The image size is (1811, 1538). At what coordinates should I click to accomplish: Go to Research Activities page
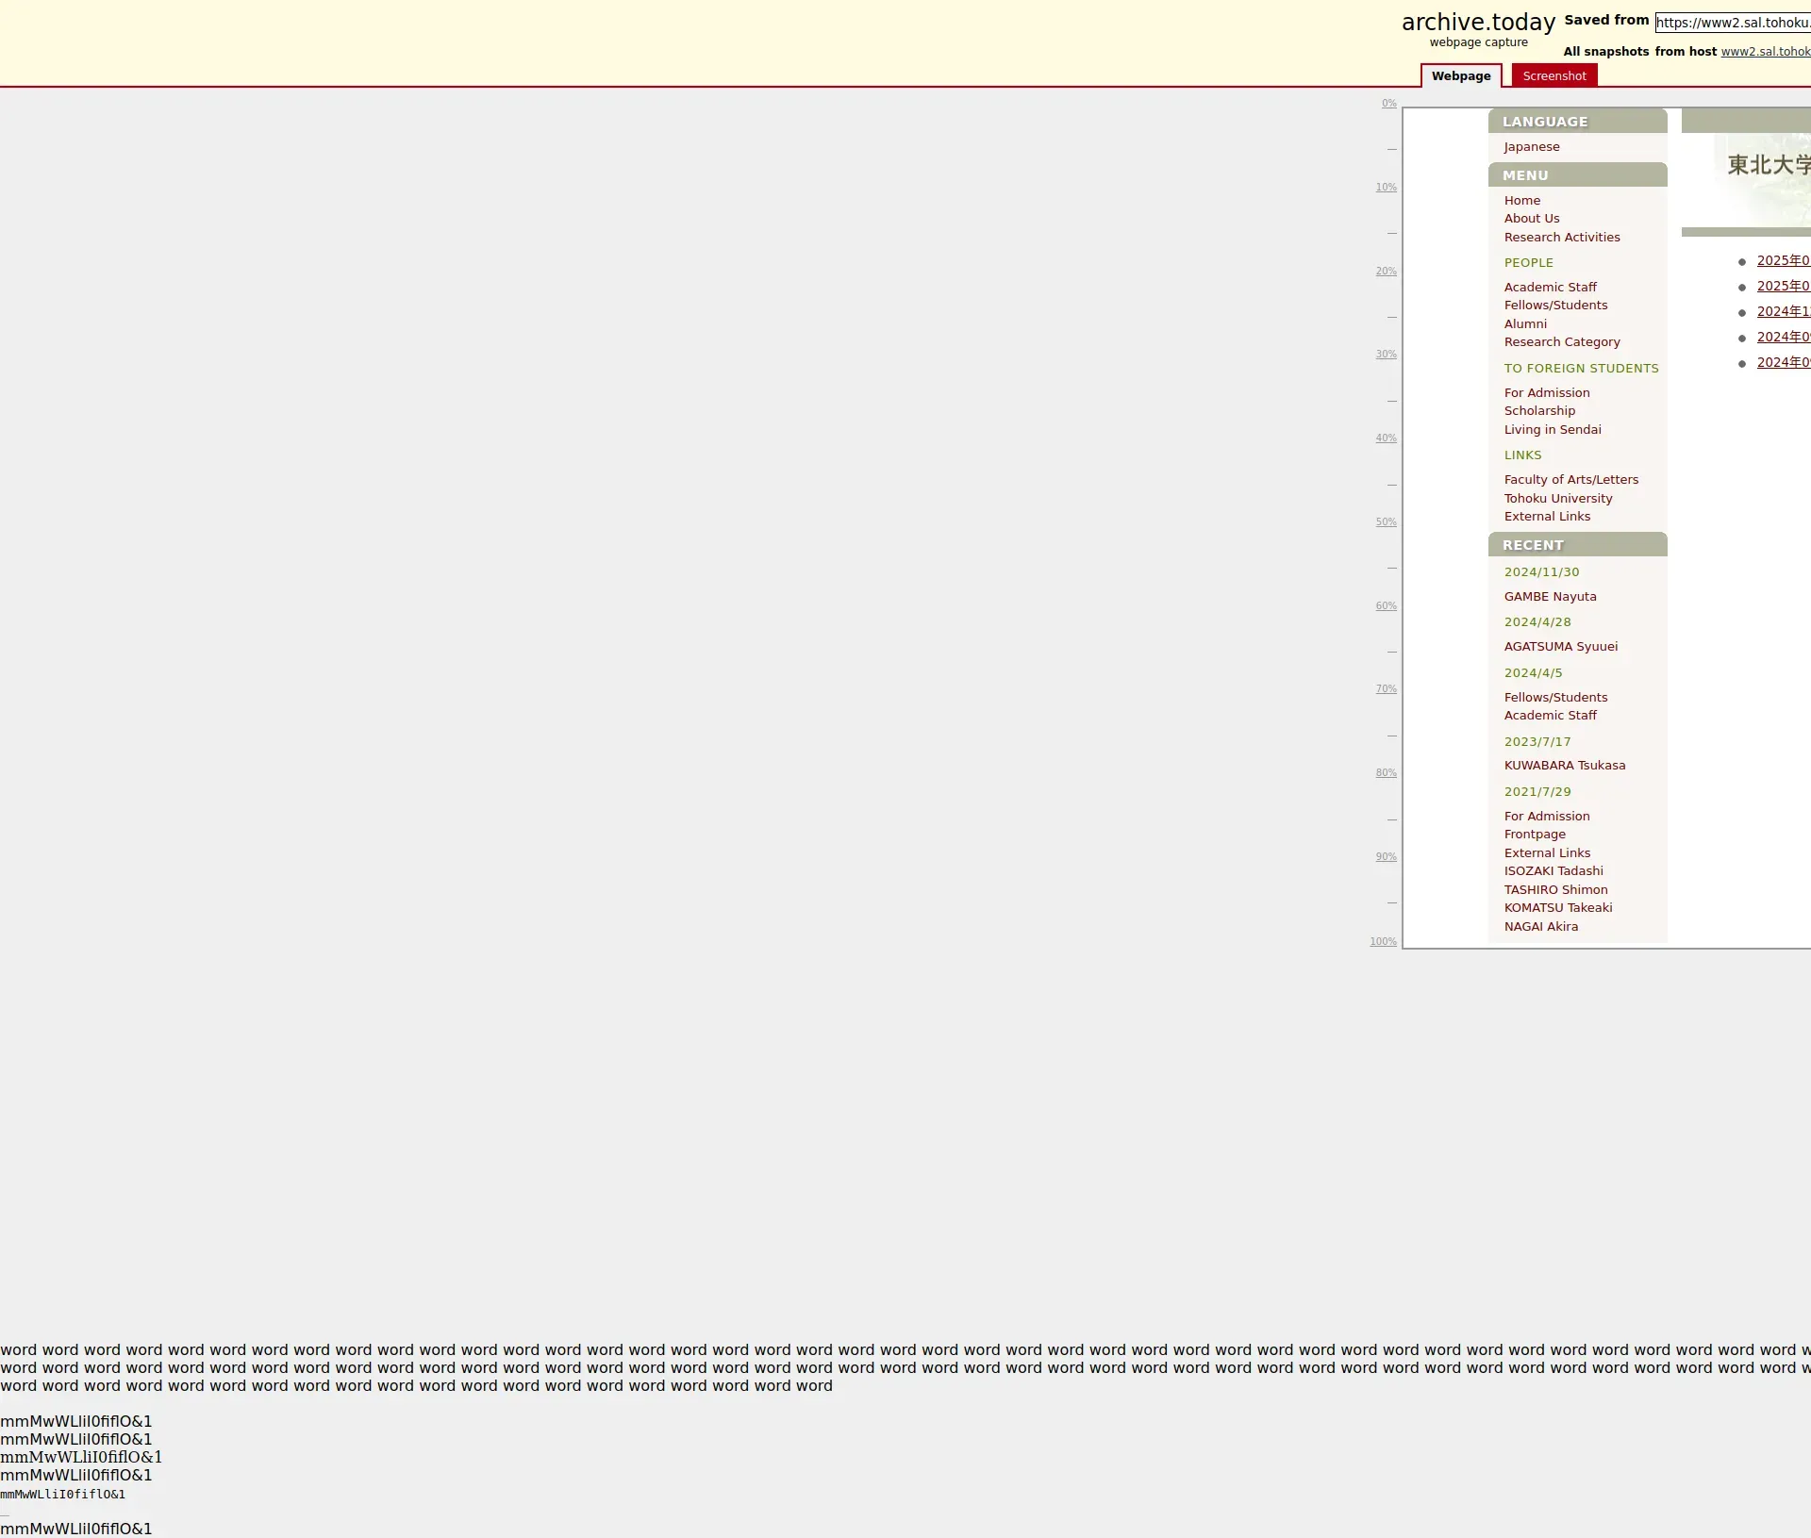click(1561, 238)
